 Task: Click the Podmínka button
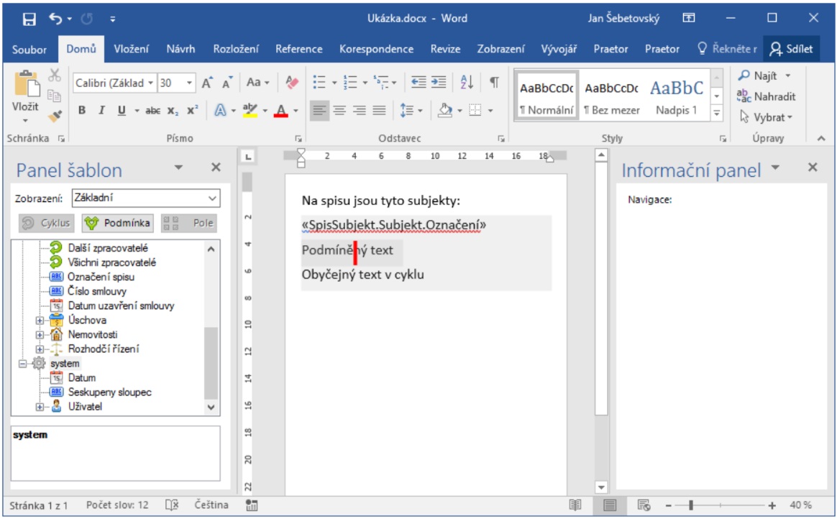coord(118,223)
